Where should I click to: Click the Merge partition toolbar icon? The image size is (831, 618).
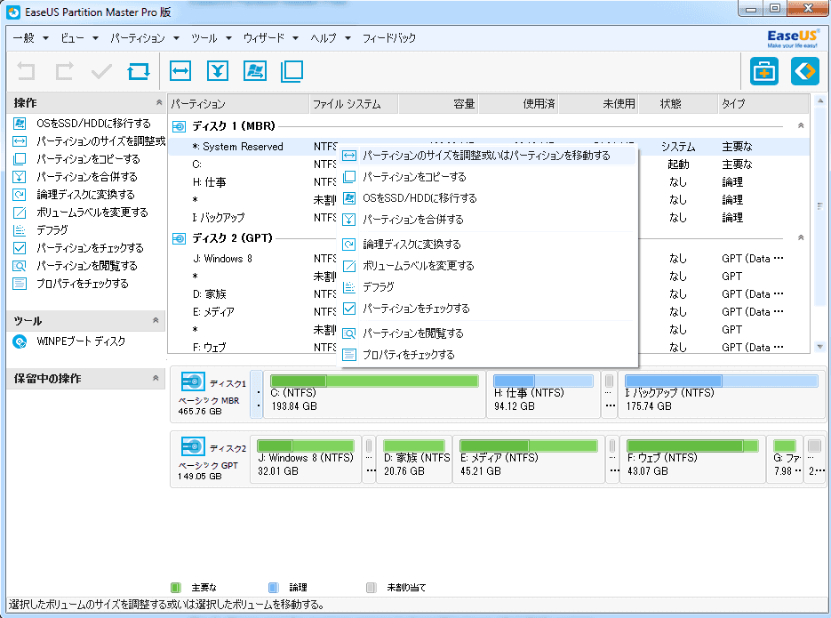point(217,70)
